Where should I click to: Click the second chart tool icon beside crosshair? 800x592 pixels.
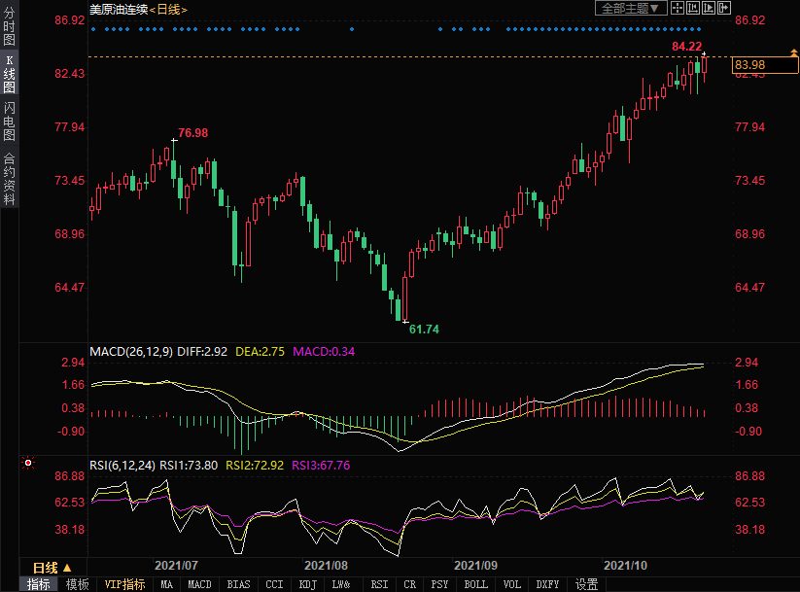692,8
